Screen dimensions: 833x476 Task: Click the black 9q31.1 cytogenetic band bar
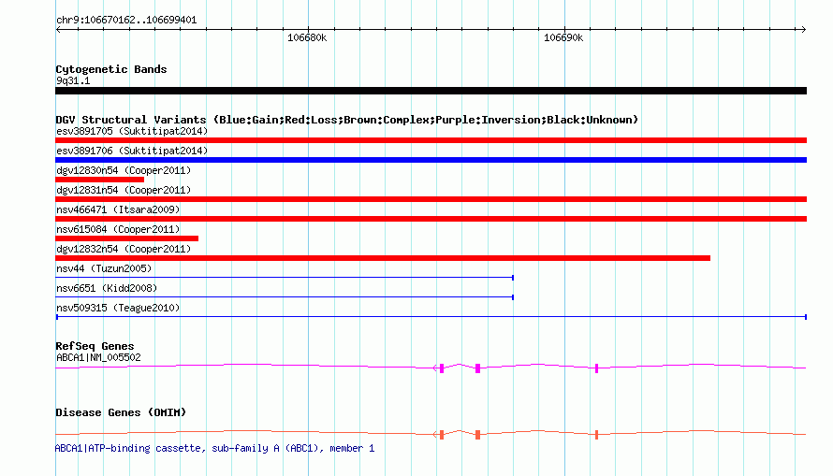(431, 91)
